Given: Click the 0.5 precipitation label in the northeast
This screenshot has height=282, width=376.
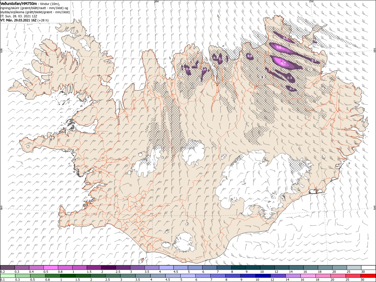Looking at the screenshot, I should coord(286,38).
